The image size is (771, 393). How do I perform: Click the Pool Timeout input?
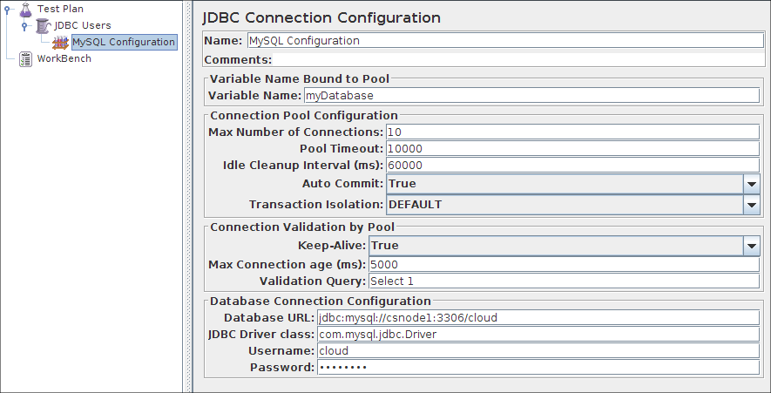(572, 149)
